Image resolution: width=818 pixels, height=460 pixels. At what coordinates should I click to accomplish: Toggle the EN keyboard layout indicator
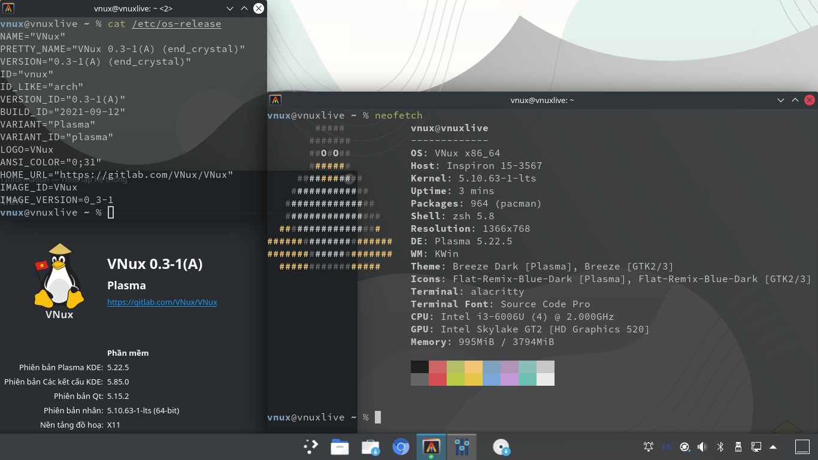[x=666, y=447]
